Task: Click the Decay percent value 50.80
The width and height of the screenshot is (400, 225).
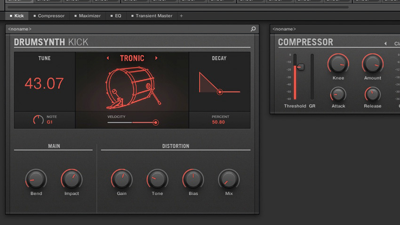Action: (x=218, y=122)
